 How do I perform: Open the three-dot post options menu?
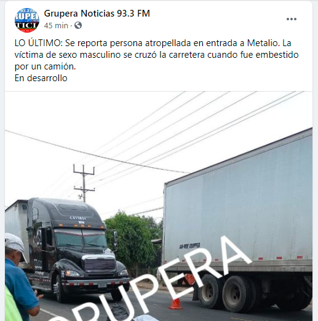[x=292, y=19]
